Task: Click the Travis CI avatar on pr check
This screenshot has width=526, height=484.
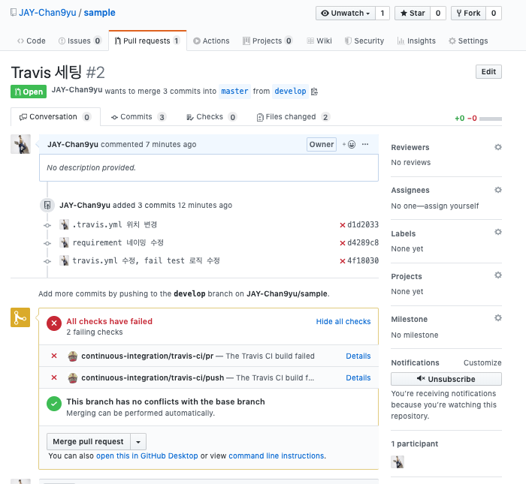Action: pos(73,356)
